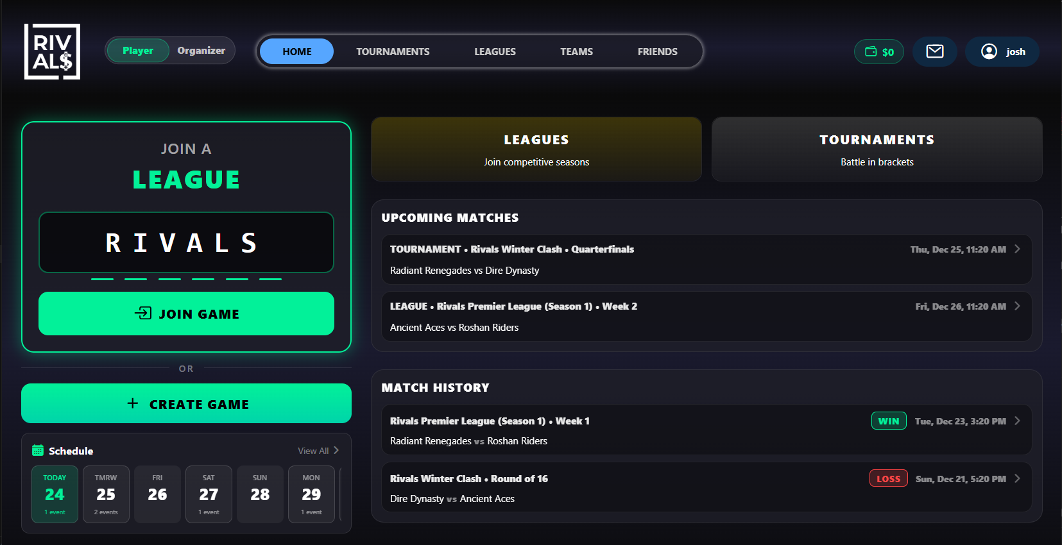Screen dimensions: 1062x545
Task: Click the LOSS badge in match history
Action: click(x=888, y=479)
